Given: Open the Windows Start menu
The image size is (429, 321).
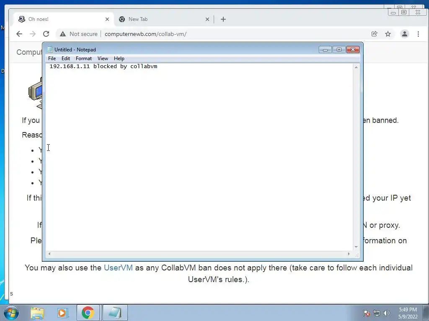Looking at the screenshot, I should [x=11, y=313].
